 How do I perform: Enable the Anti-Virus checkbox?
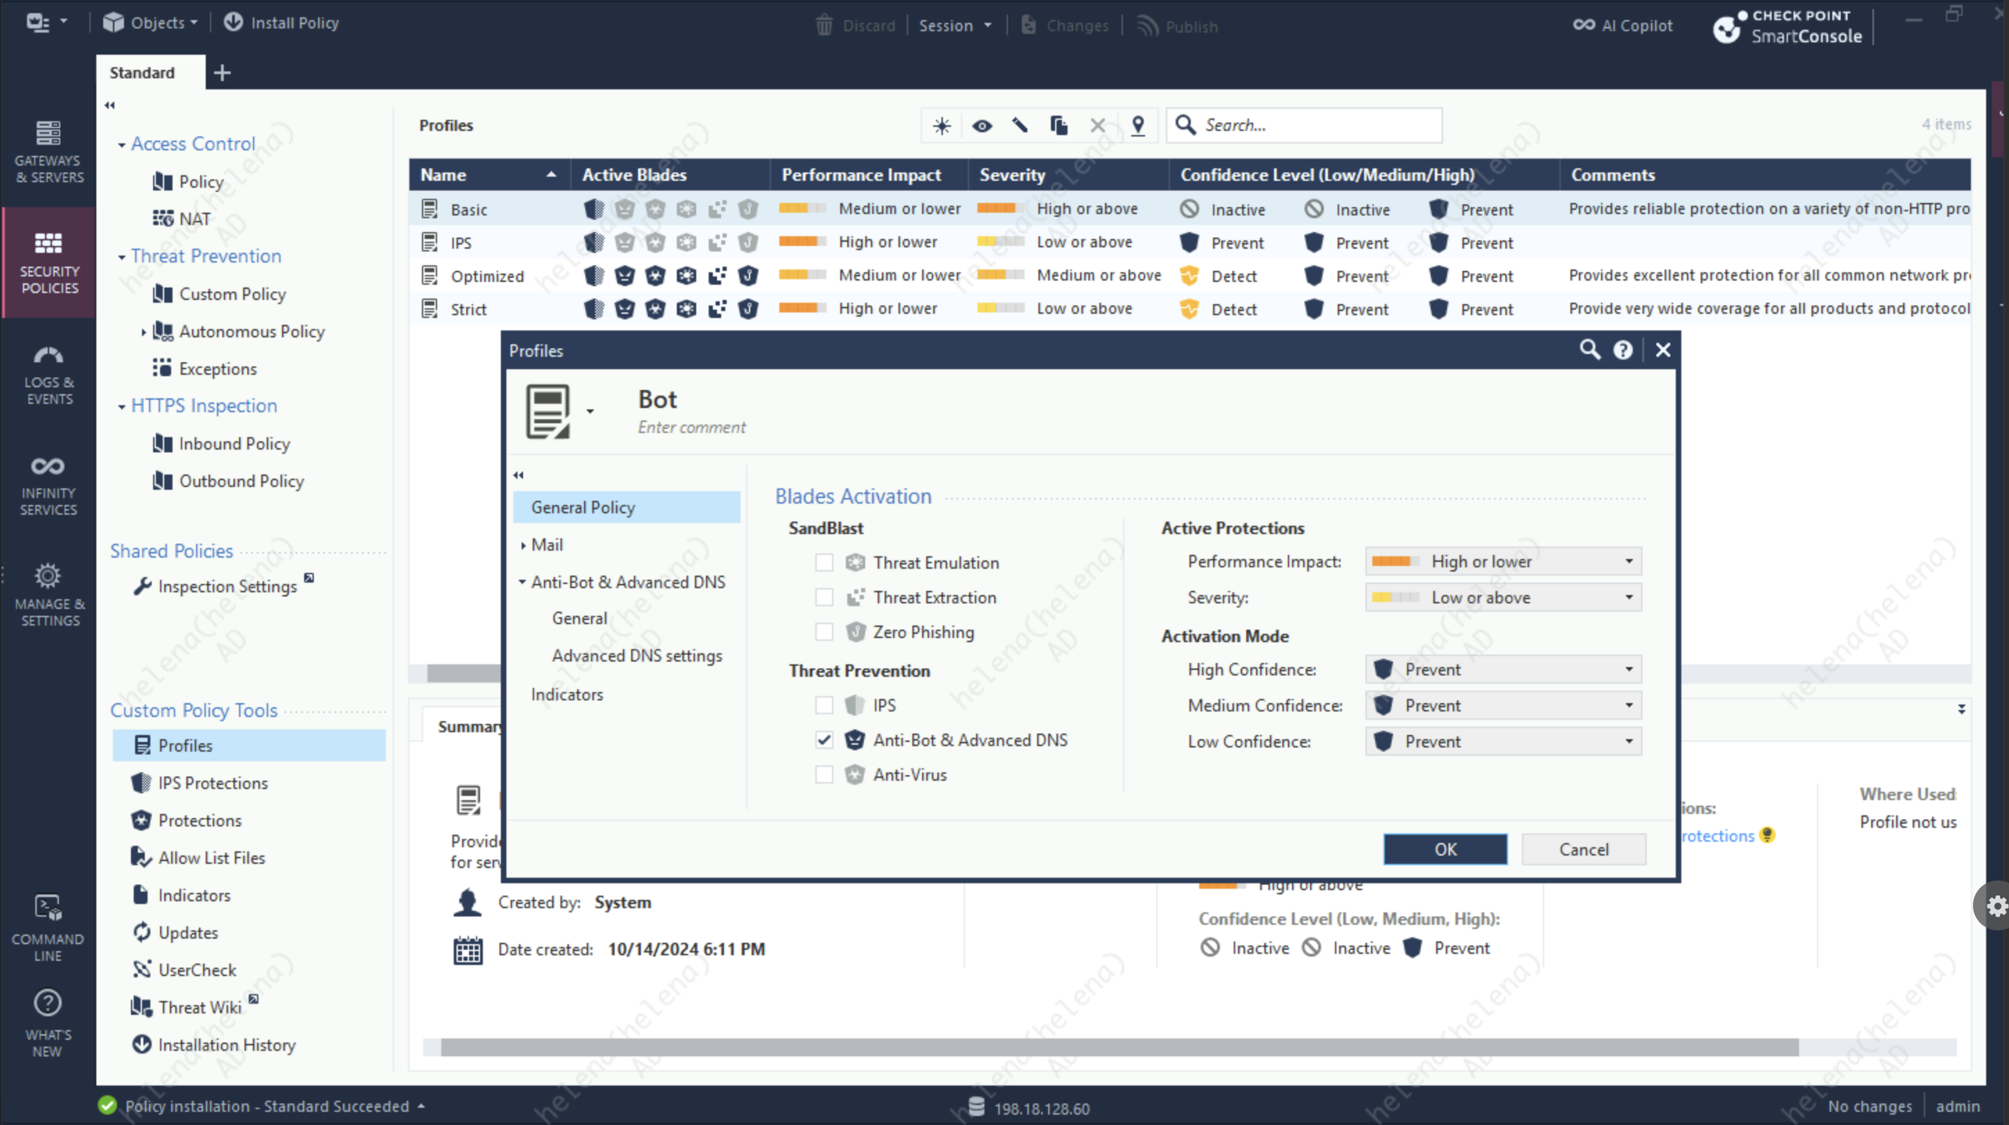[824, 774]
